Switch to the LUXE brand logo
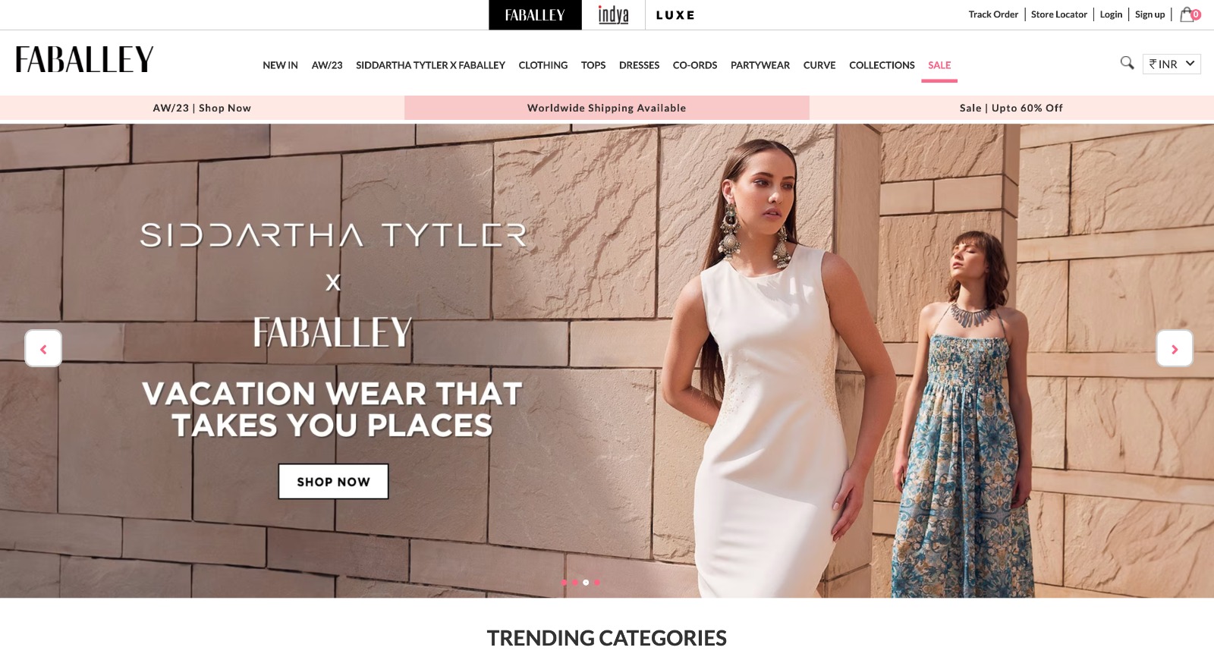Screen dimensions: 1214x660 click(675, 15)
